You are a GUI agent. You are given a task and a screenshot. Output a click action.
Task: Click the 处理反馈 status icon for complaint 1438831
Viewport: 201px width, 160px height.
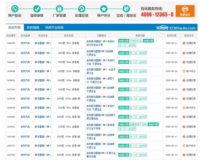tap(184, 80)
